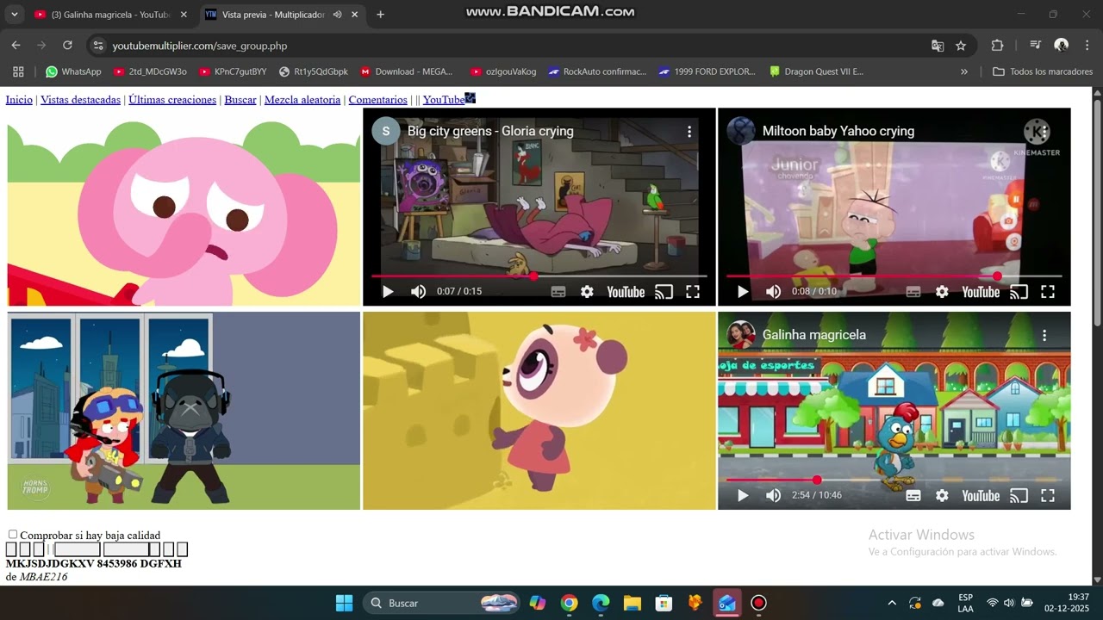Screen dimensions: 1103x620
Task: Toggle captions on Galinha magricela video
Action: point(913,496)
